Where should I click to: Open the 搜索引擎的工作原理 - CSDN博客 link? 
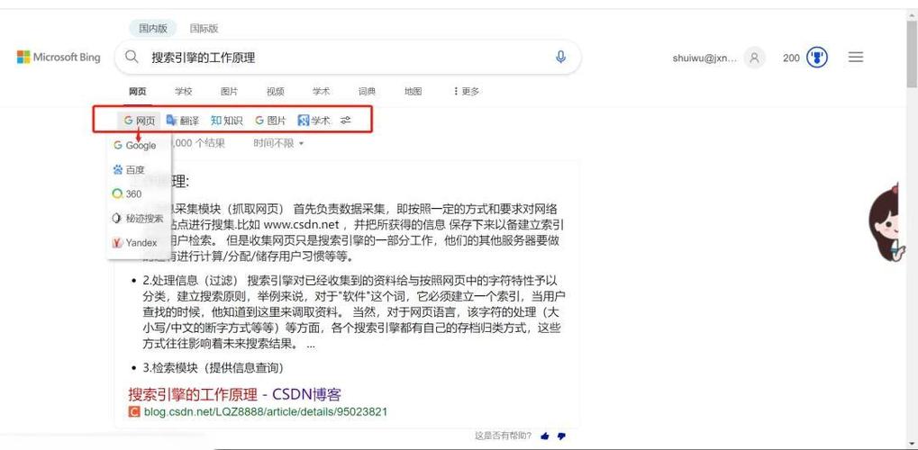coord(235,394)
